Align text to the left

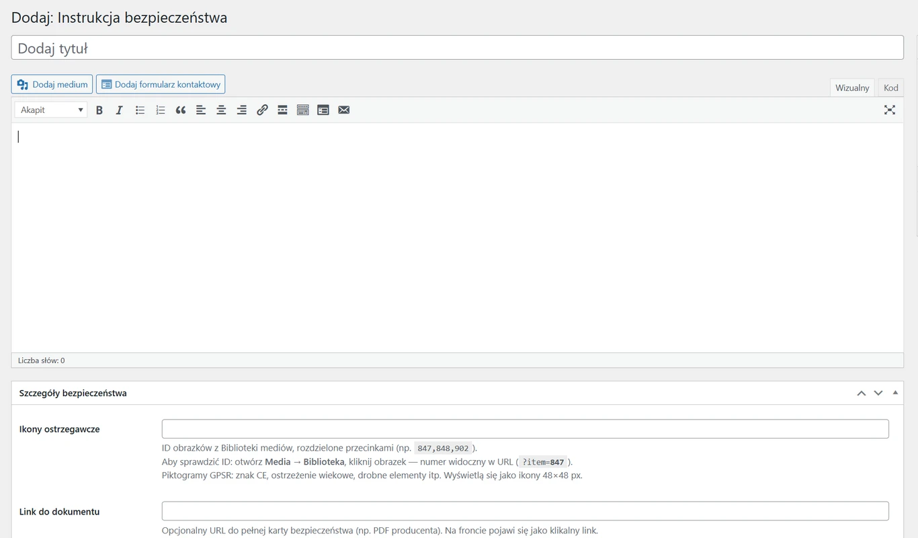pos(201,110)
